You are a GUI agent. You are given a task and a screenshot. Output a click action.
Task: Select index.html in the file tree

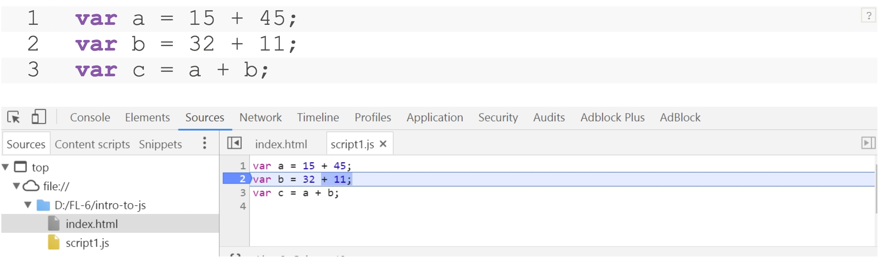[x=92, y=224]
